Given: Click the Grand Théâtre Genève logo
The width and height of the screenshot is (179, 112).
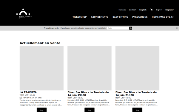Looking at the screenshot, I should click(x=24, y=13).
